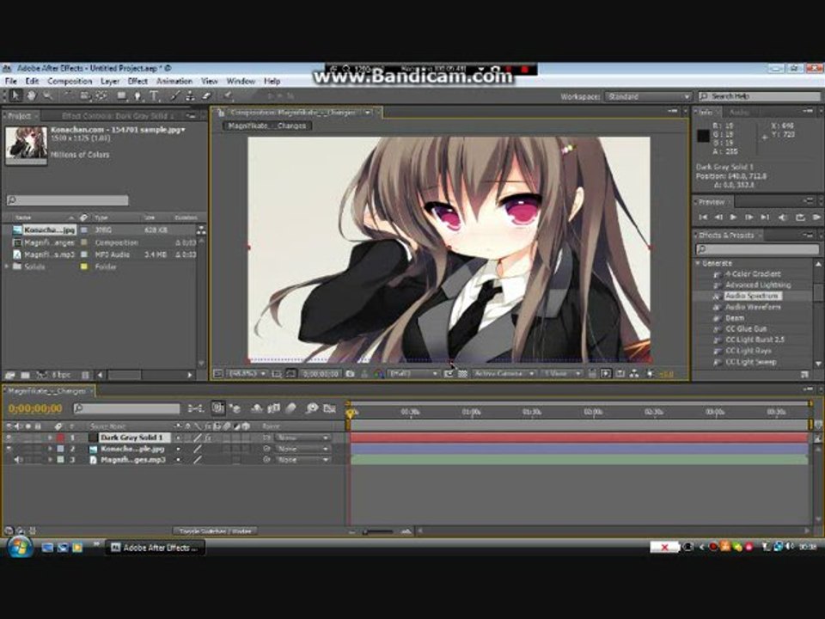The height and width of the screenshot is (619, 825).
Task: Switch to the Effect Controls tab
Action: point(118,116)
